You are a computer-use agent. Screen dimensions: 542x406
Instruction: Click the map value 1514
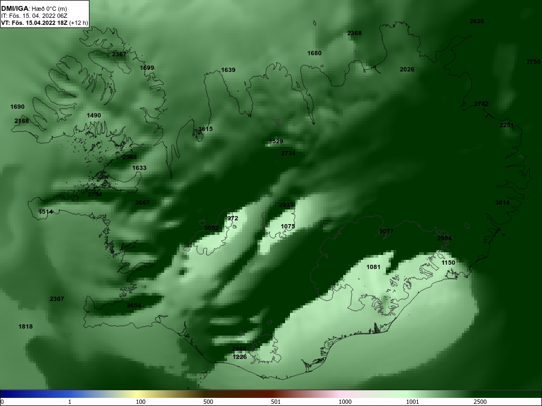46,212
